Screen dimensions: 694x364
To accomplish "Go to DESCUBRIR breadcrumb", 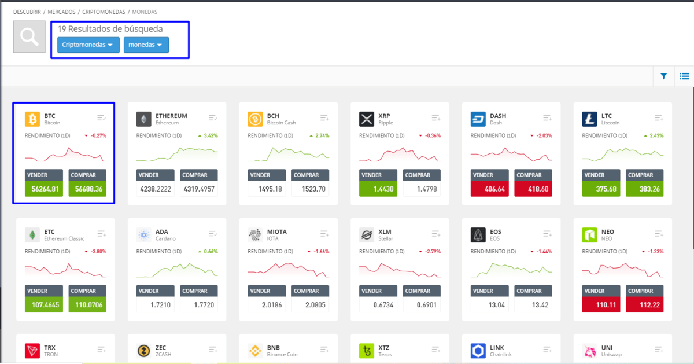I will coord(27,12).
